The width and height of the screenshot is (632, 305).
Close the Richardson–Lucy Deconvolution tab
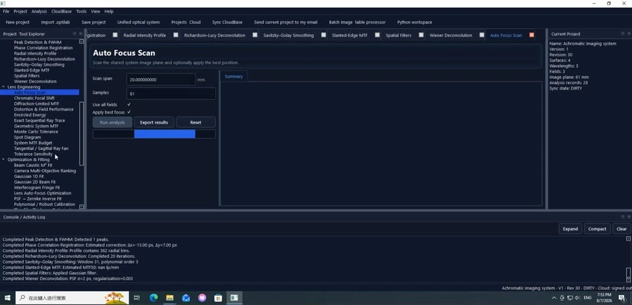(x=255, y=35)
